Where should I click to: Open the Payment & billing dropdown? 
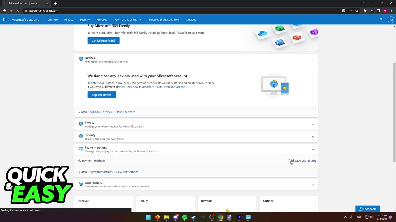tap(128, 19)
